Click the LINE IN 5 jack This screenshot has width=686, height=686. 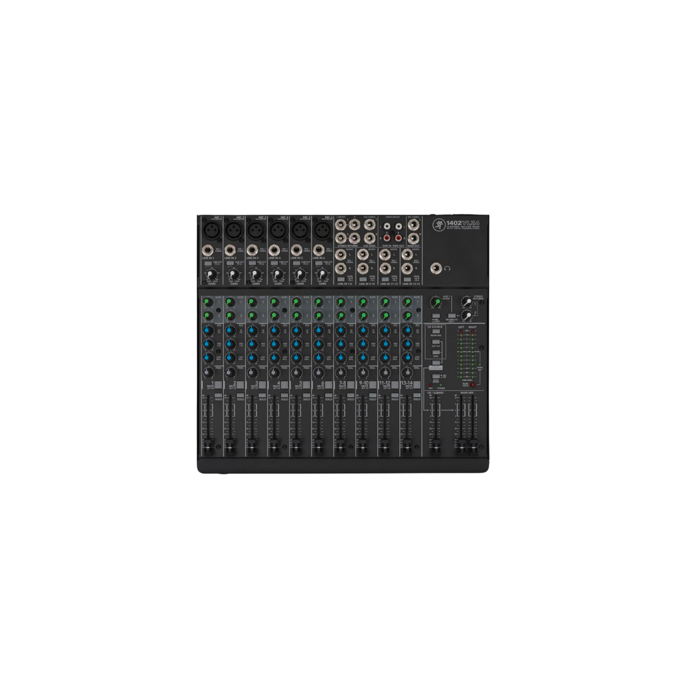coord(296,250)
